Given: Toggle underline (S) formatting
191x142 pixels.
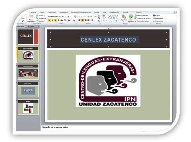Looking at the screenshot, I should 55,20.
